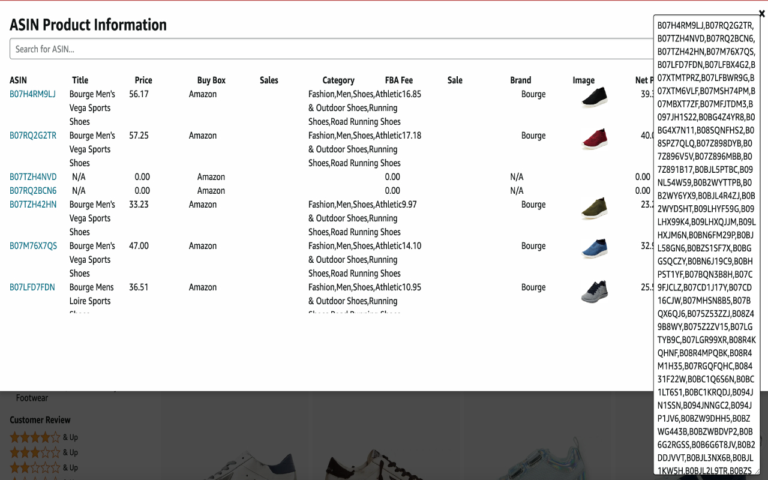Close the ASIN Product Information overlay
This screenshot has width=768, height=480.
click(761, 13)
